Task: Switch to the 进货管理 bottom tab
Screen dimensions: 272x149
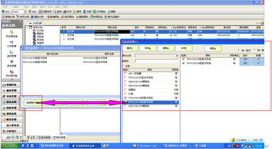Action: (45, 137)
